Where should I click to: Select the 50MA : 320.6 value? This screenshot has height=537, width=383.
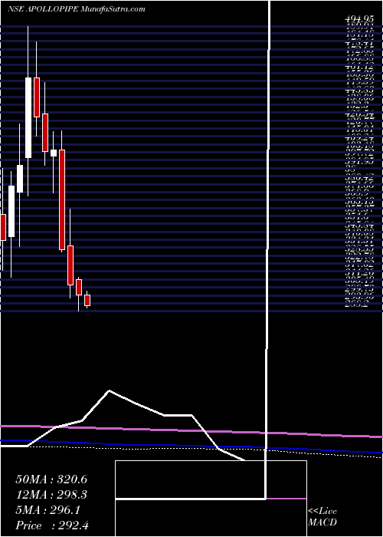(51, 479)
